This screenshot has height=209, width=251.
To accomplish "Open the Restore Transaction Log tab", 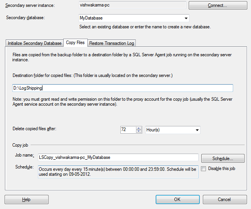I will click(112, 43).
